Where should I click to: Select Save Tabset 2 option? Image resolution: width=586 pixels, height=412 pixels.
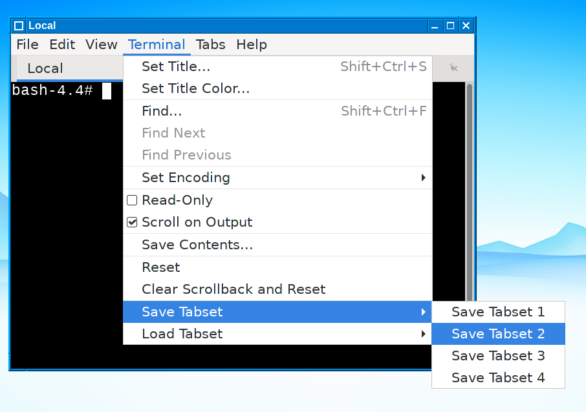(498, 334)
